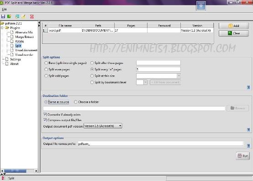Click the yellow note-with-pencil toolbar icon
The width and height of the screenshot is (253, 181).
point(24,16)
